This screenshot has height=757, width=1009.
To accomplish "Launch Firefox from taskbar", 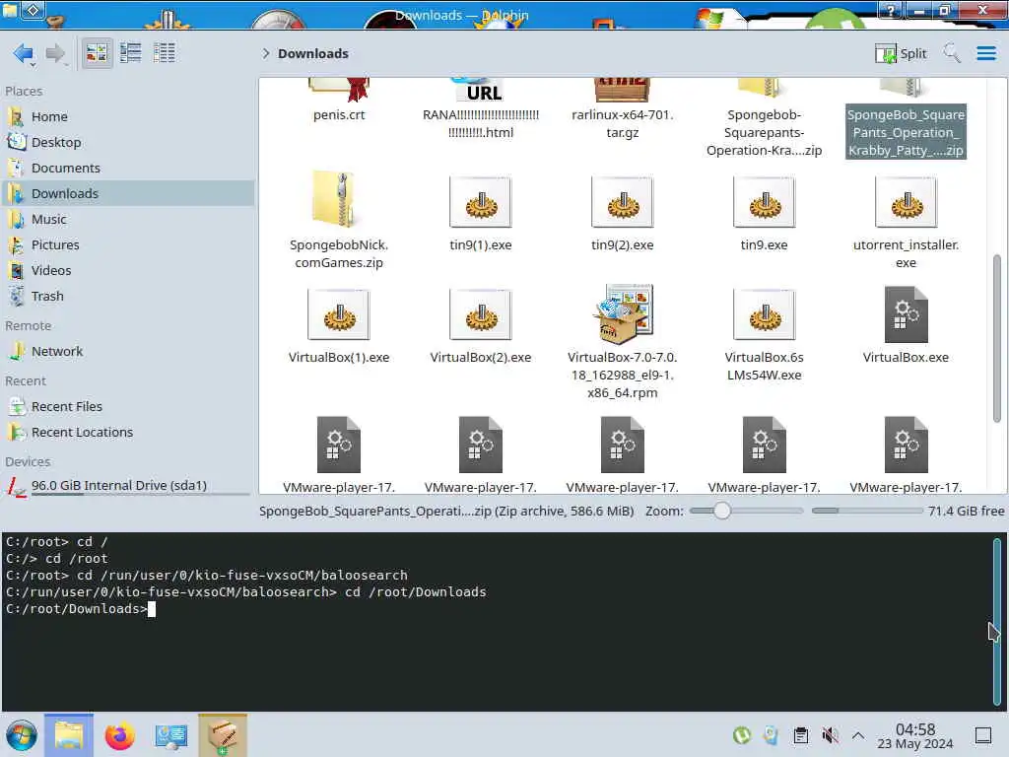I will (119, 735).
